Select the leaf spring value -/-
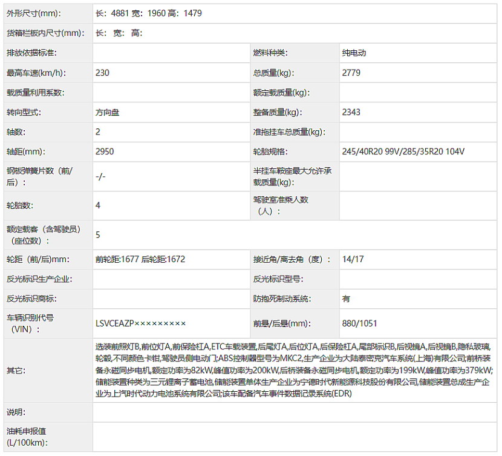 (100, 177)
